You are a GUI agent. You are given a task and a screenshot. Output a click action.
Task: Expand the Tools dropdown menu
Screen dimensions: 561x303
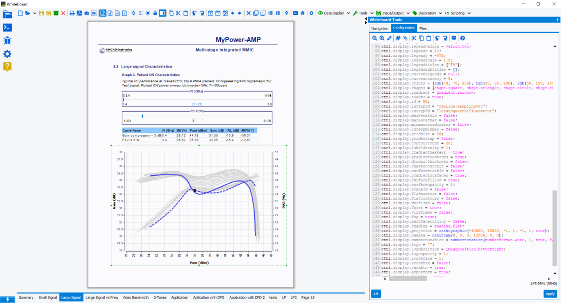372,13
